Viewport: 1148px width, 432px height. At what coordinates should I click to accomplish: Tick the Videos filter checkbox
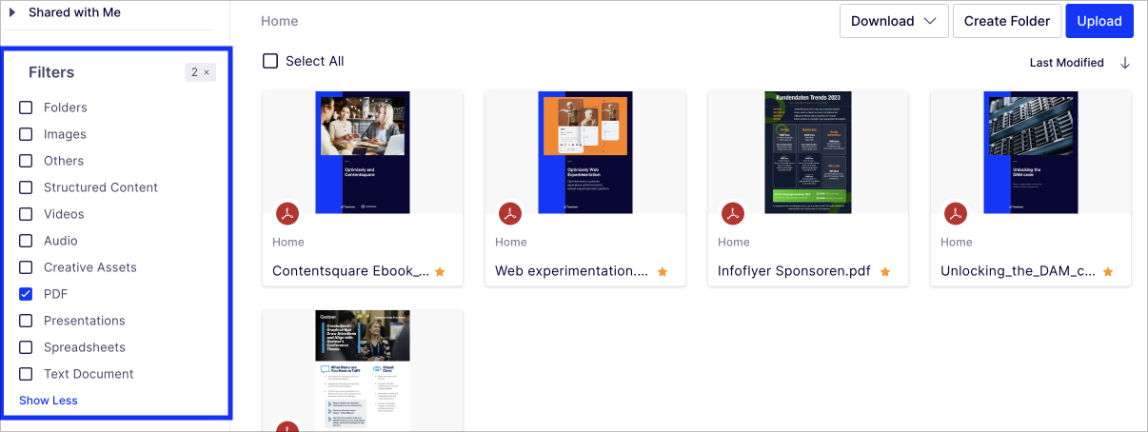(x=26, y=214)
